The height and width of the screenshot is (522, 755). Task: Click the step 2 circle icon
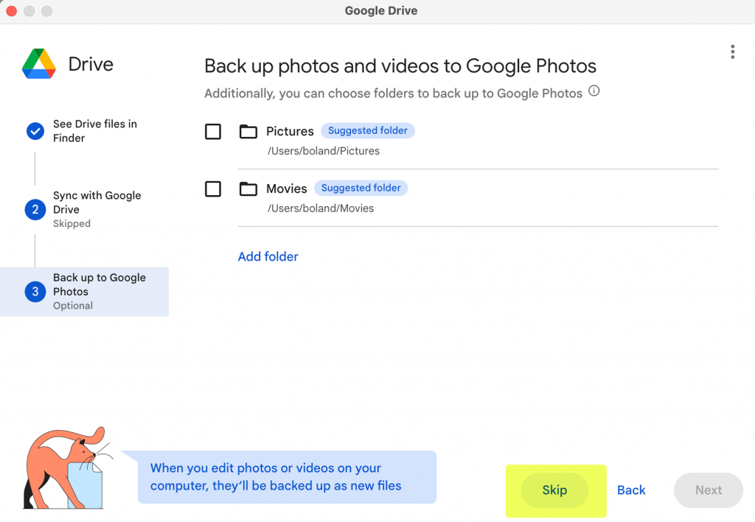coord(35,210)
